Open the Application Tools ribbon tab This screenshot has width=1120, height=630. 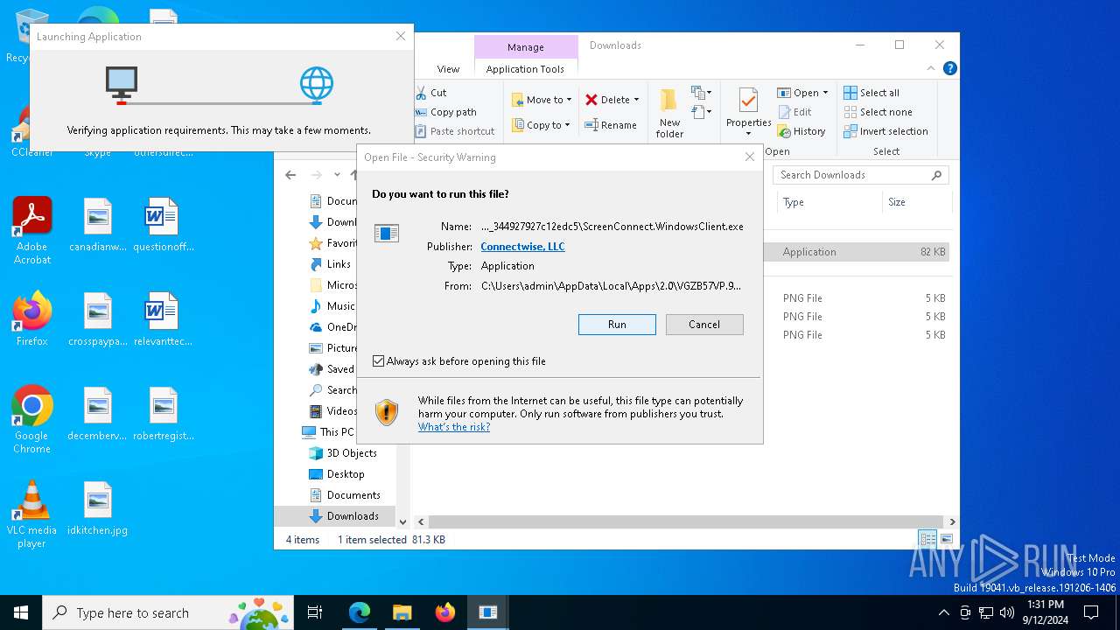tap(525, 69)
